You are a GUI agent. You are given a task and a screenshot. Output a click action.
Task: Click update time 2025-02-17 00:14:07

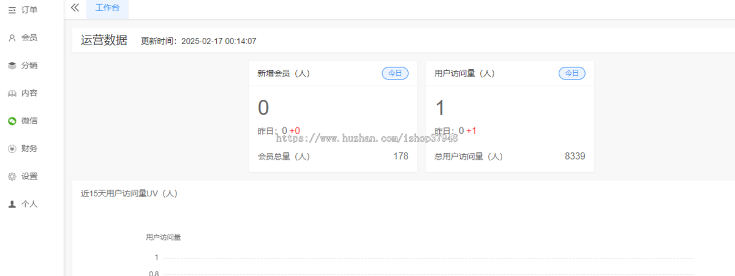coord(219,42)
